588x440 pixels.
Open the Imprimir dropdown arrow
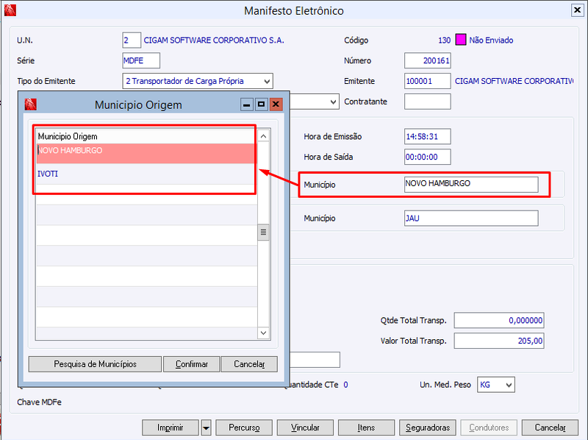[207, 427]
